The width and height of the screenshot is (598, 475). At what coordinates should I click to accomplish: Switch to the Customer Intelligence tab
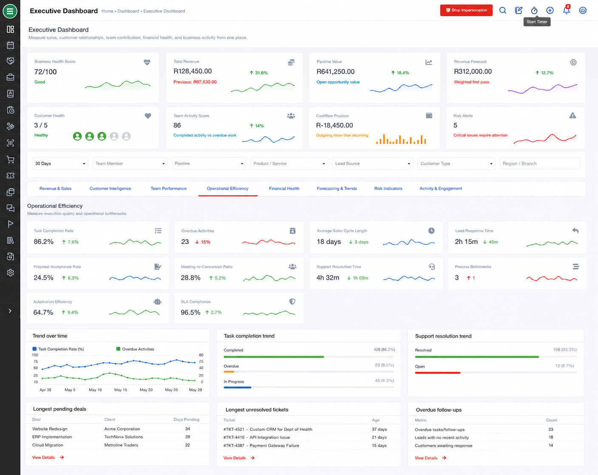(x=110, y=189)
